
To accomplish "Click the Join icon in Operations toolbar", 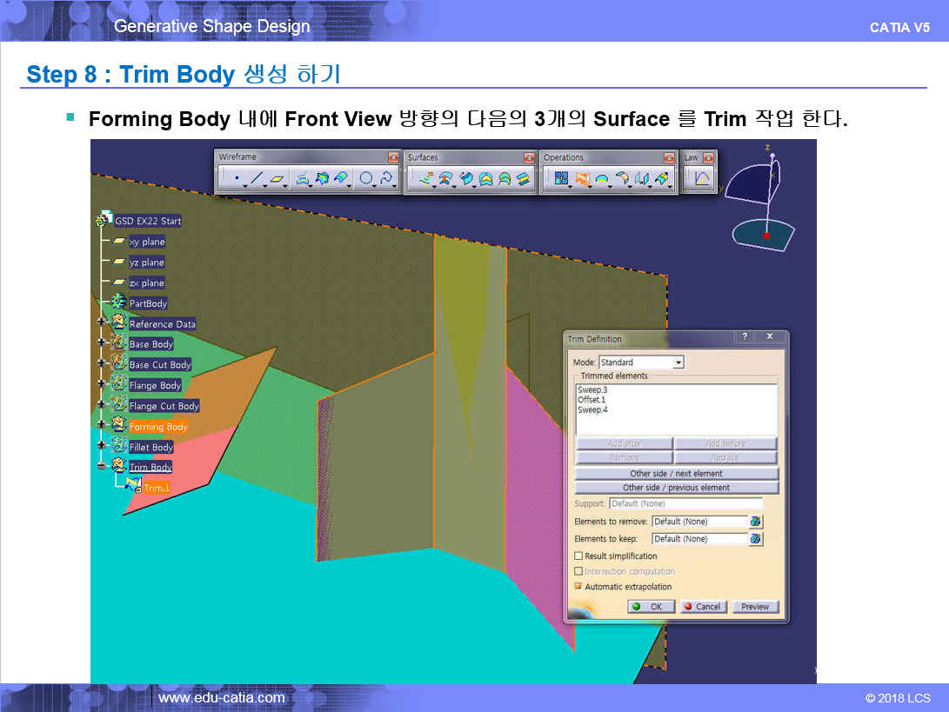I will [x=561, y=179].
